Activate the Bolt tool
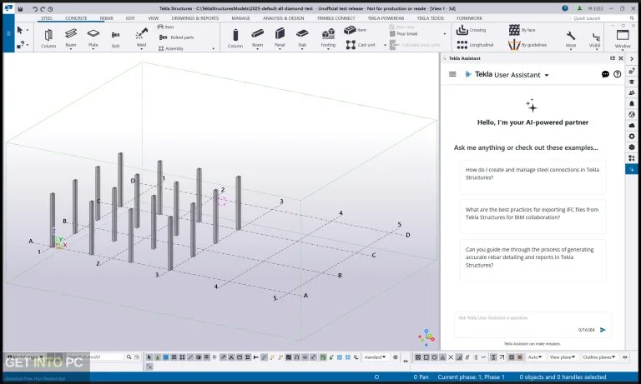 pyautogui.click(x=116, y=38)
